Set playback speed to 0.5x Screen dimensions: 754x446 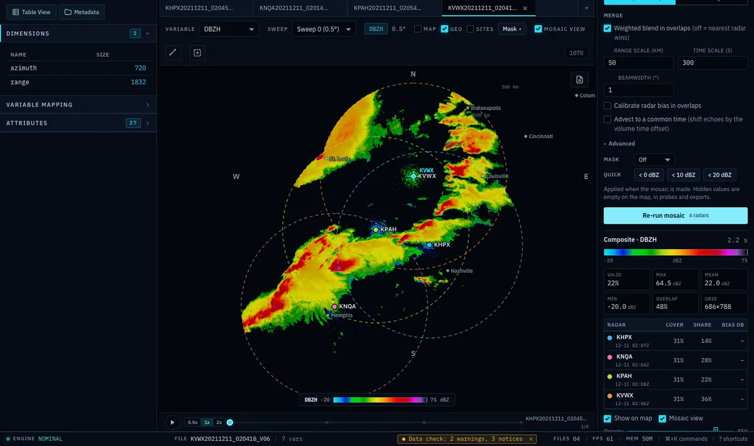click(x=192, y=422)
